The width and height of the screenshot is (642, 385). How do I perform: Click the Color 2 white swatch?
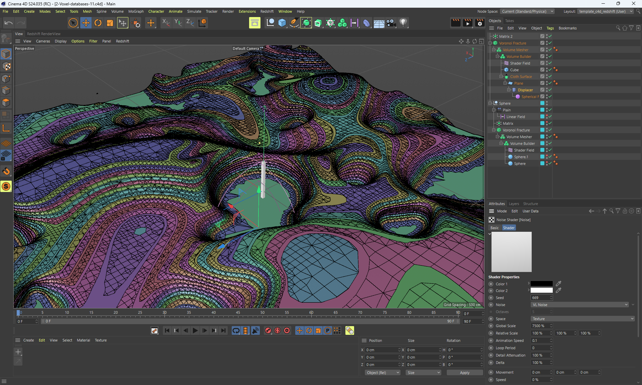[541, 290]
